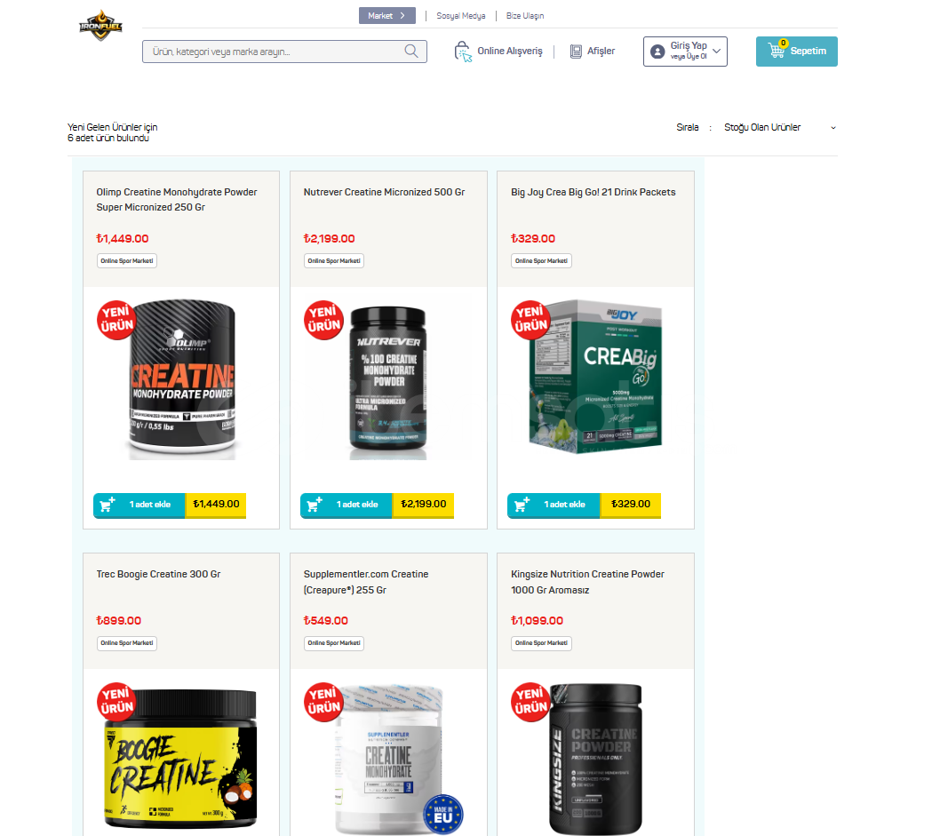
Task: Click the Online Spor Marketi tag under Kingsize
Action: tap(541, 643)
